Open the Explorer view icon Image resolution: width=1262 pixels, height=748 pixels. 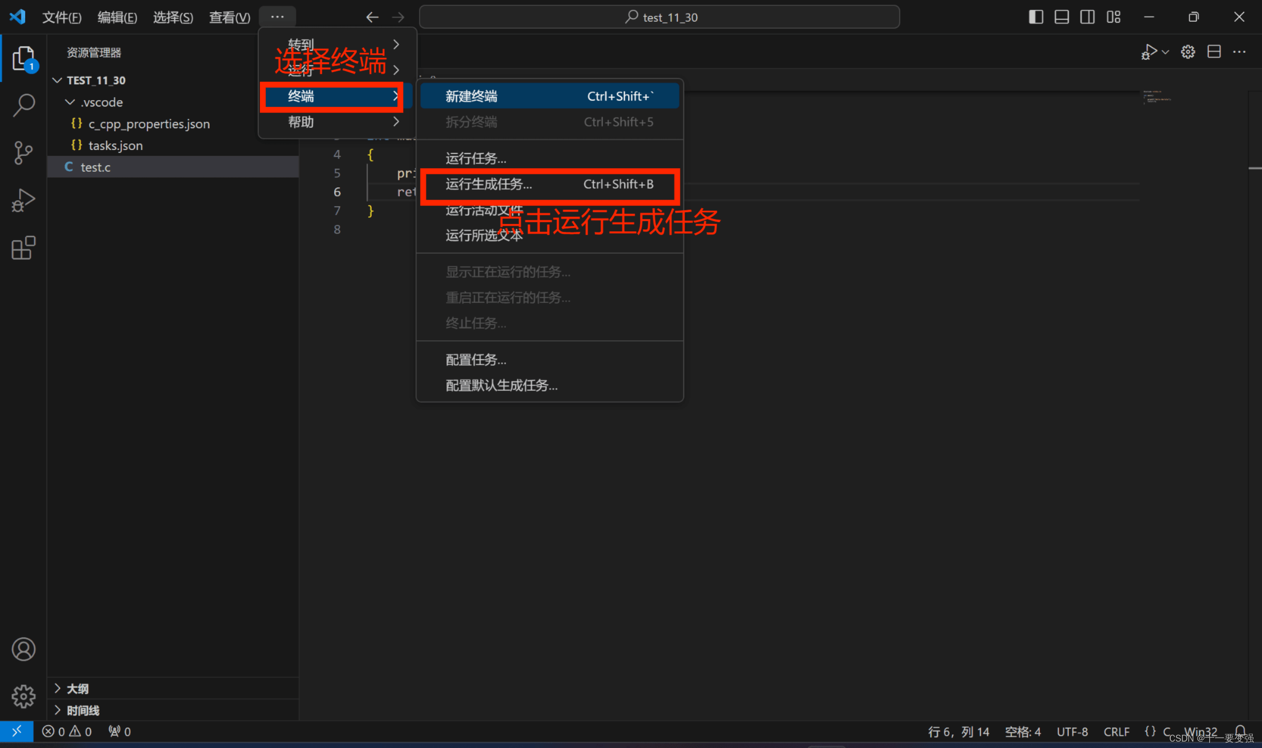23,59
